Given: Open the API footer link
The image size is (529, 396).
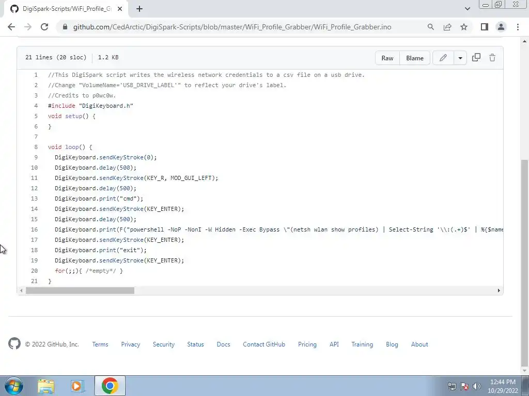Looking at the screenshot, I should pyautogui.click(x=334, y=344).
